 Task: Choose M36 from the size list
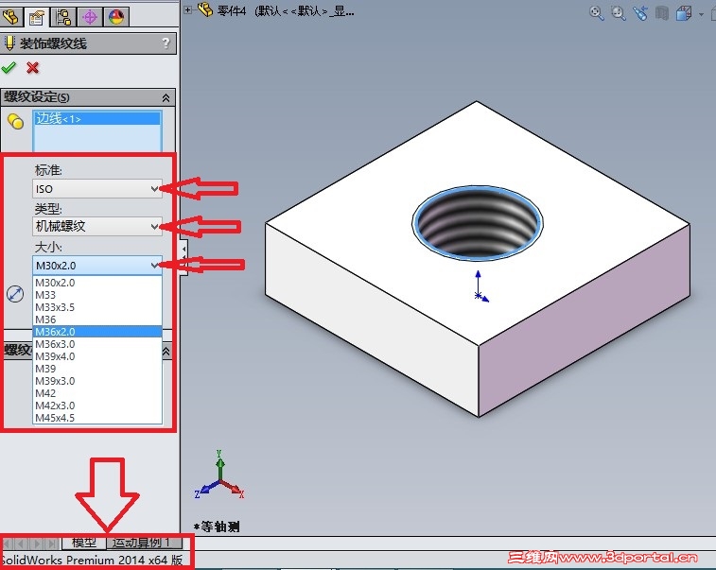(97, 320)
